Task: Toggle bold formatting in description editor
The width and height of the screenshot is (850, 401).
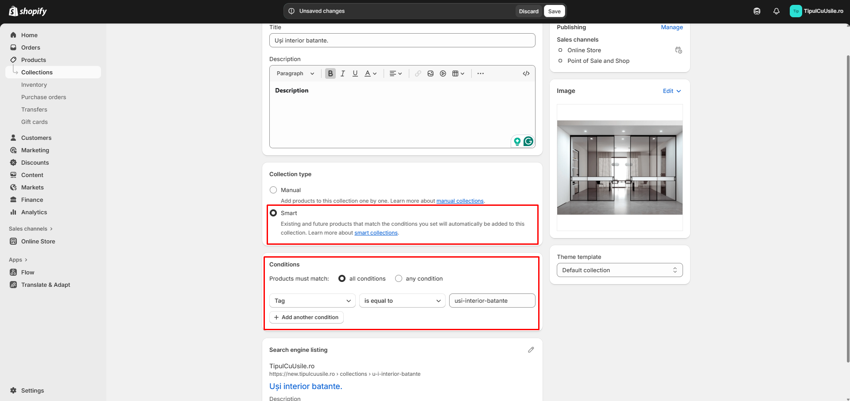Action: (330, 73)
